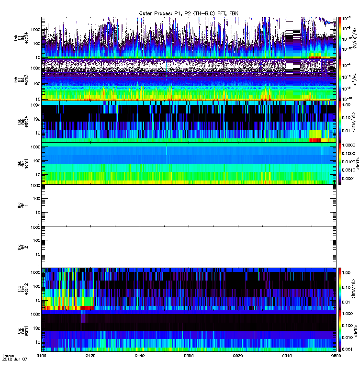Click the red burst in the thc fbk edc12 panel

click(x=87, y=307)
